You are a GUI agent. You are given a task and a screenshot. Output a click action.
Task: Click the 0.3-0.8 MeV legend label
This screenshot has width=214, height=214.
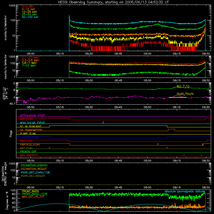(x=30, y=60)
